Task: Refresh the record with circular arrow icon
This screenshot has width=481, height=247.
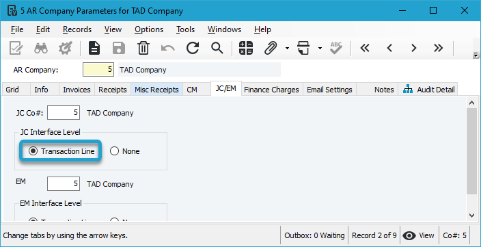Action: (193, 48)
